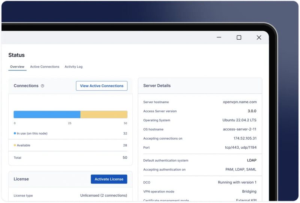Select the OS hostname label
This screenshot has width=300, height=203.
point(153,130)
